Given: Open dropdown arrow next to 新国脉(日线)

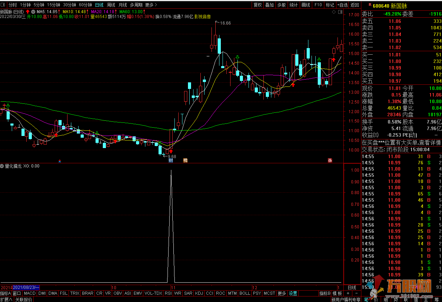Looking at the screenshot, I should 33,12.
